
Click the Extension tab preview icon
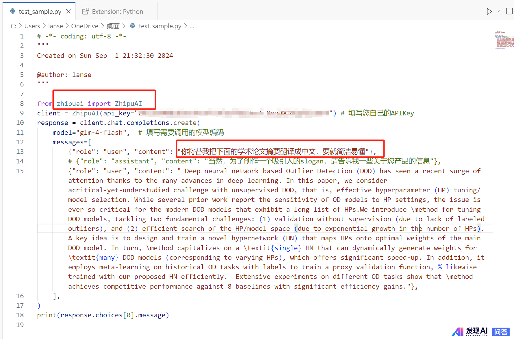[x=86, y=12]
